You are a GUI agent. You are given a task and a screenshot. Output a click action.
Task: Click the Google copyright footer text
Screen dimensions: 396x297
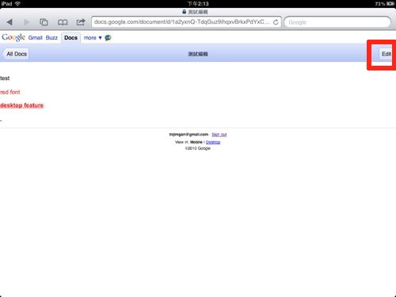[198, 148]
